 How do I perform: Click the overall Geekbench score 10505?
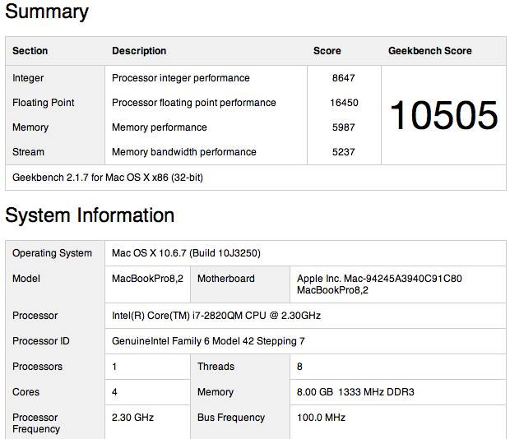point(443,115)
